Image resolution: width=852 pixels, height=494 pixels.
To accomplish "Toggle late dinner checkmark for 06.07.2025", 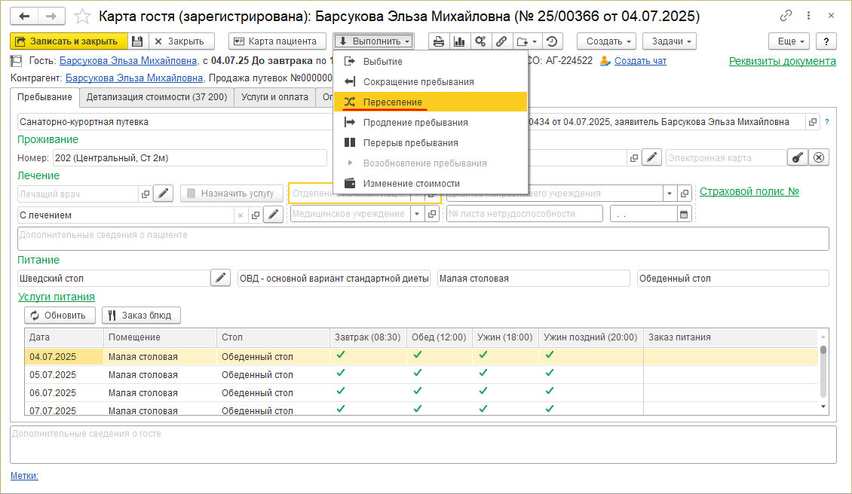I will [549, 391].
